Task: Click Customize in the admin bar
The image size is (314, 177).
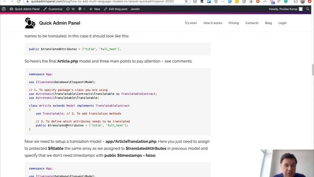Action: 53,9
